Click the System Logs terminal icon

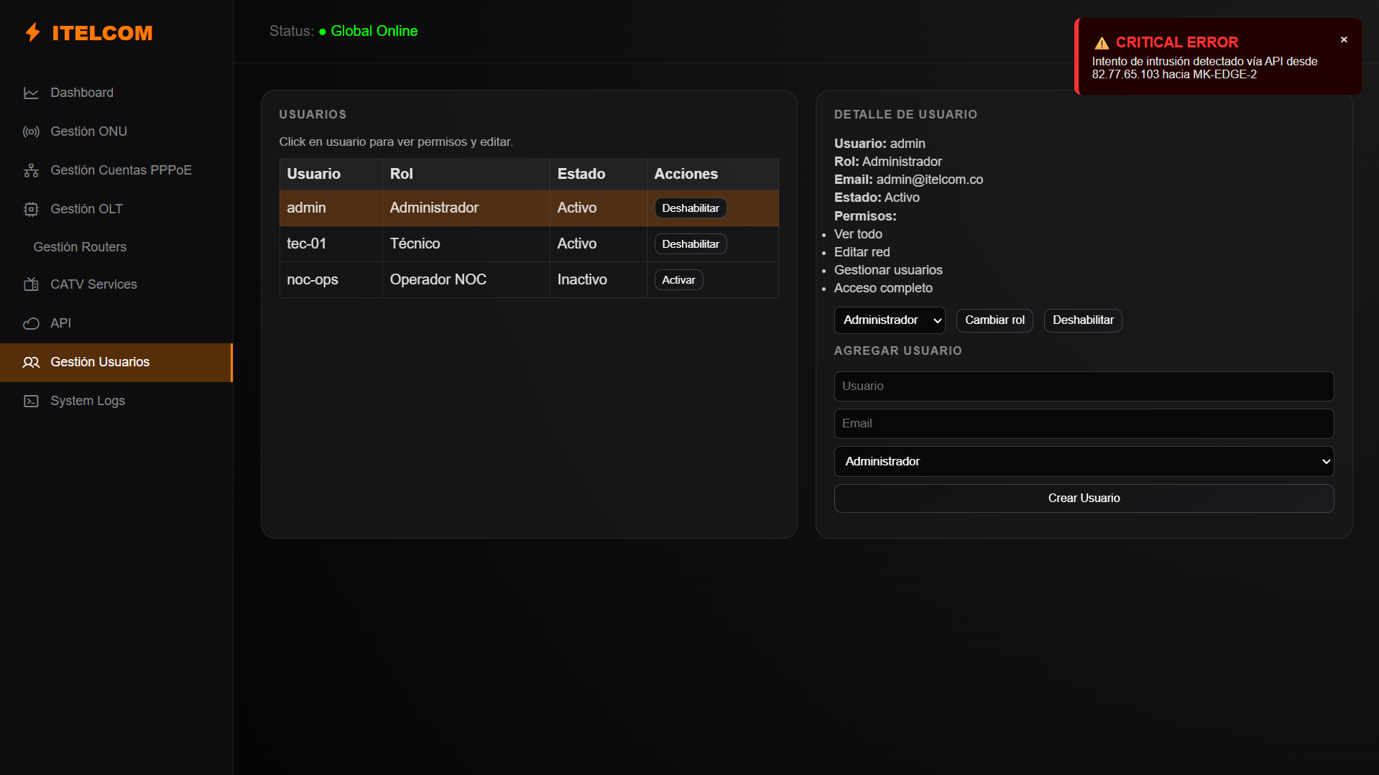[31, 401]
